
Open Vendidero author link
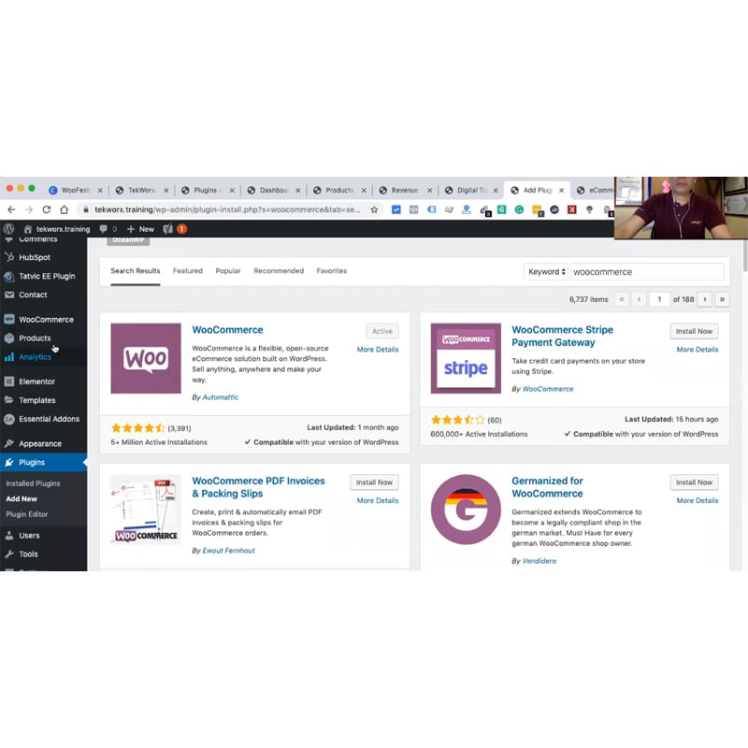(539, 561)
